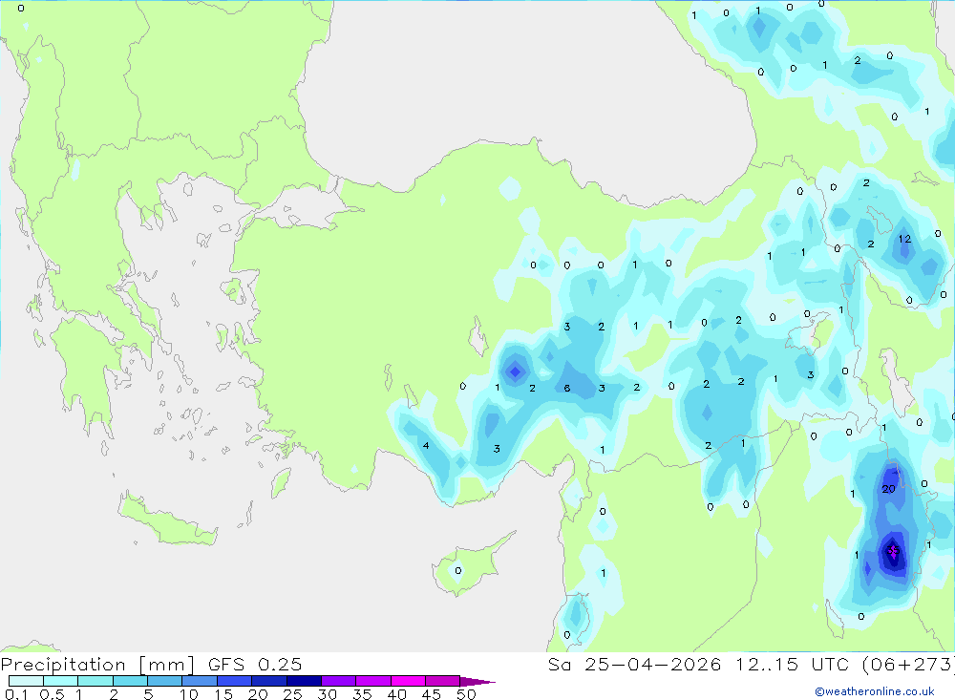Click the 40–45 mm magenta legend swatch
The image size is (955, 700).
pos(408,681)
